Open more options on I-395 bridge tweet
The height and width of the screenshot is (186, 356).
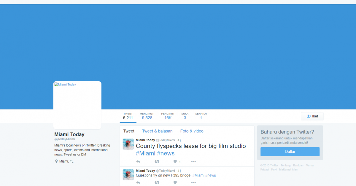193,183
